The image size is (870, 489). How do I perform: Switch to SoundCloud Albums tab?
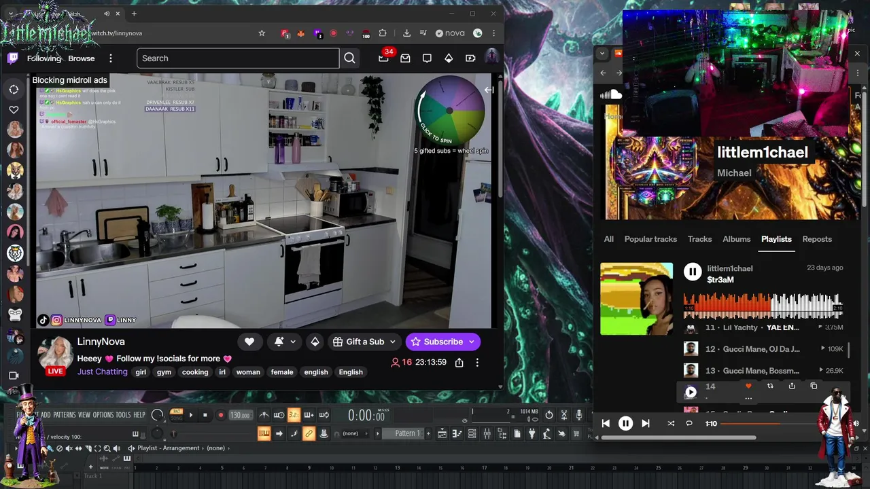736,239
